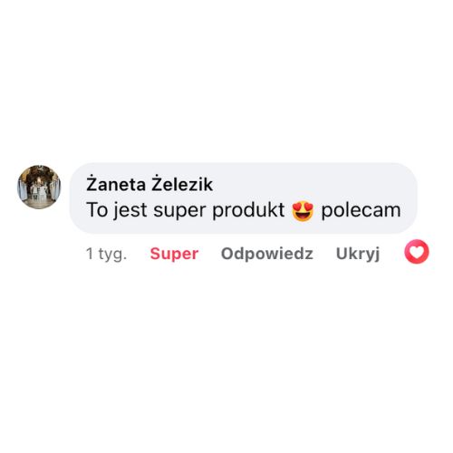Select the word polecam in the comment
The height and width of the screenshot is (453, 453).
point(361,210)
